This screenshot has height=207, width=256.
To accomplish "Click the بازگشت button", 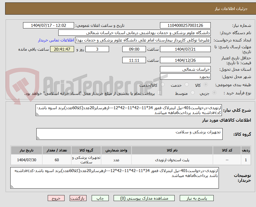I will click(78, 198).
